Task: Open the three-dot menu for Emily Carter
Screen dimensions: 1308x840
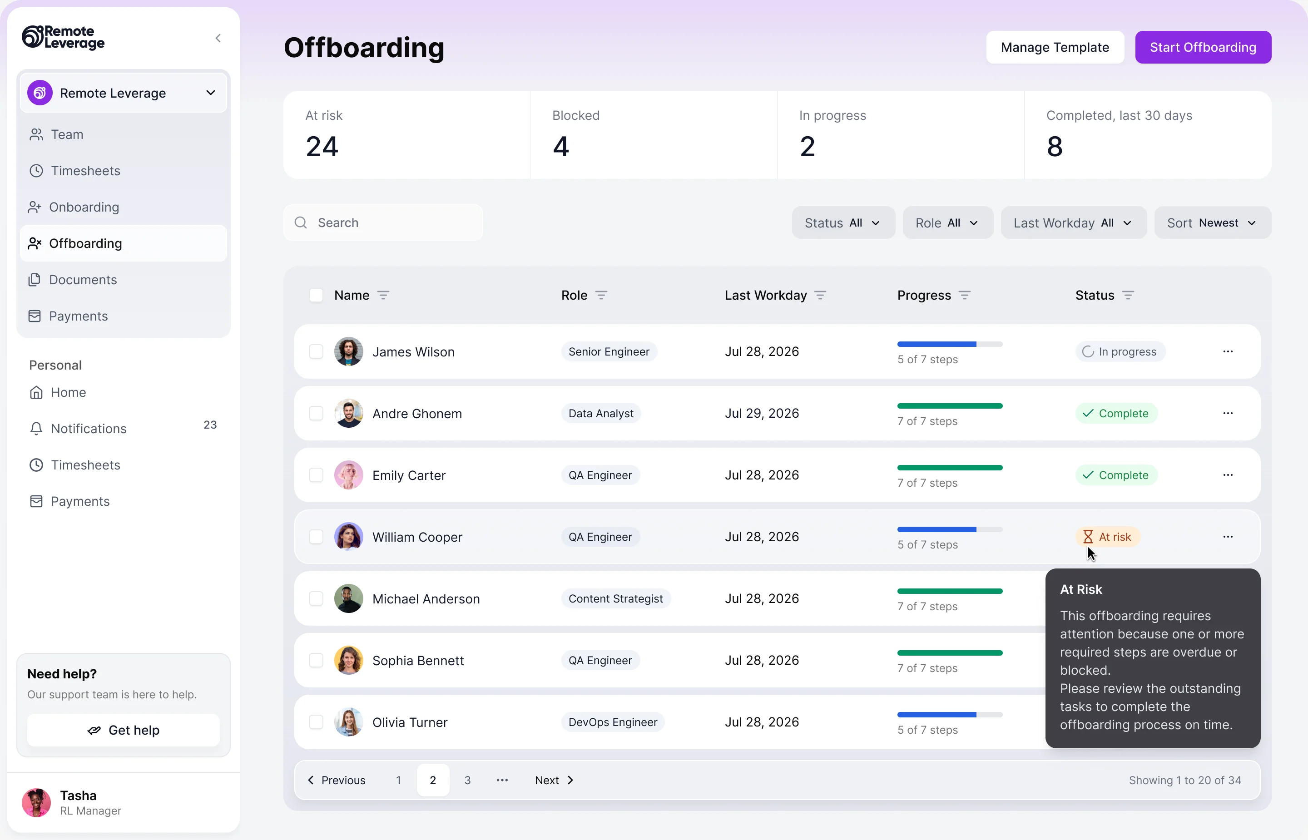Action: [x=1228, y=474]
